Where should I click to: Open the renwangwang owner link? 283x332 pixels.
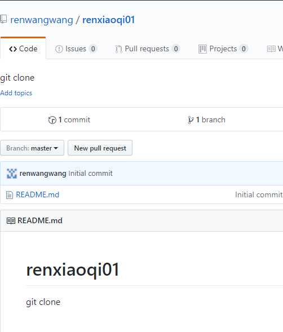[x=42, y=20]
